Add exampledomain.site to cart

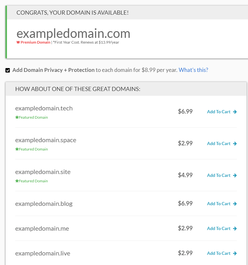(x=222, y=175)
